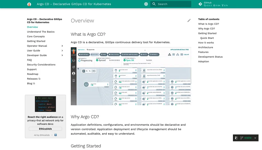Click REFRESH button in the screenshot
Screen dimensions: 262x150
[154, 54]
